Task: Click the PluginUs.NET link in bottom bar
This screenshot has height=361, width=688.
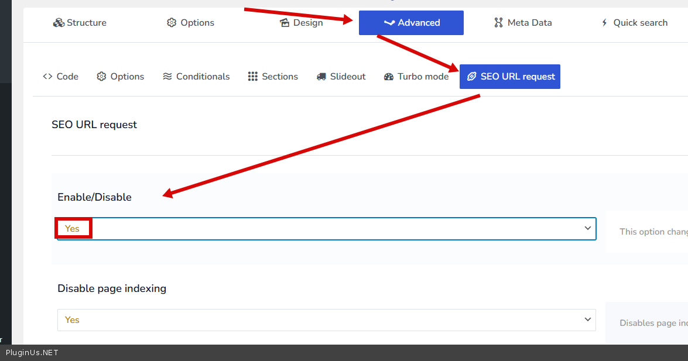Action: [x=32, y=353]
